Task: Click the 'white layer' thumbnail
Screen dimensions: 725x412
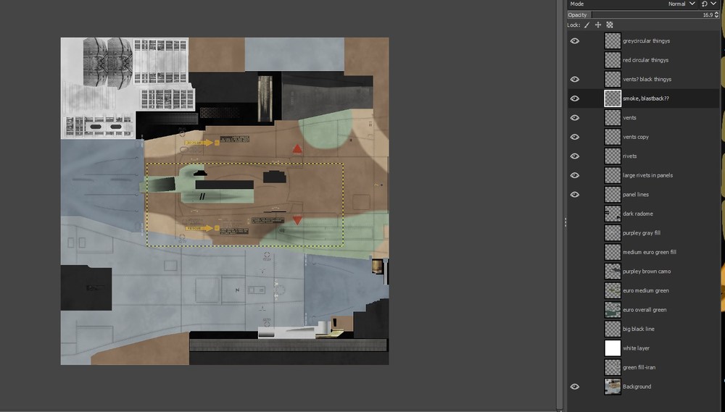Action: pyautogui.click(x=613, y=348)
